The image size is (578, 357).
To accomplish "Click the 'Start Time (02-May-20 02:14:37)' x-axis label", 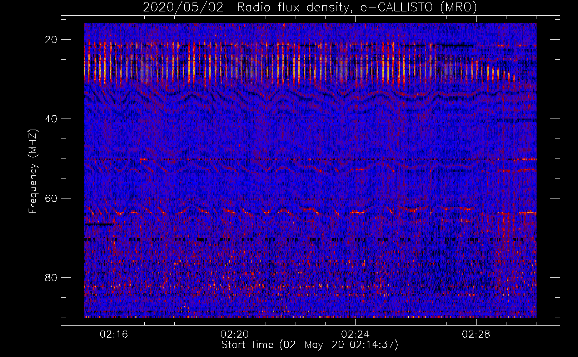I will [310, 345].
